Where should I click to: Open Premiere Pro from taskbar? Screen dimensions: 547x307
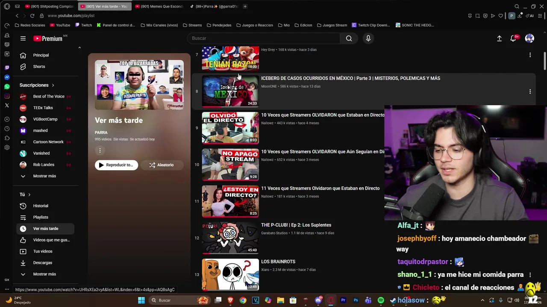343,300
